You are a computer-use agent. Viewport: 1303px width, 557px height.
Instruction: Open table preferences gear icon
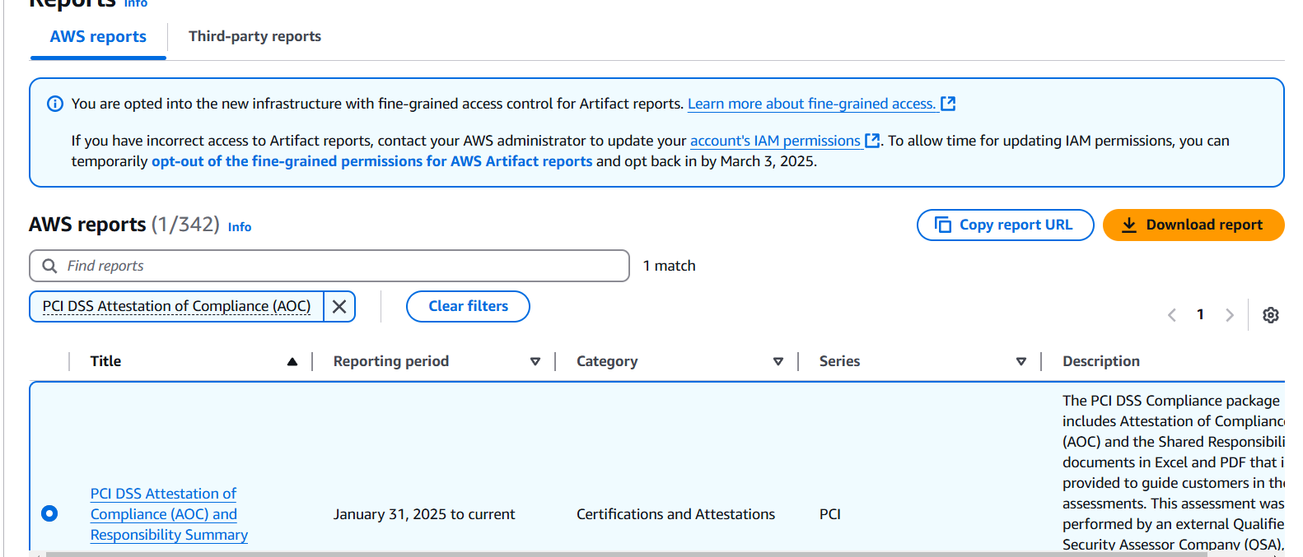tap(1271, 315)
